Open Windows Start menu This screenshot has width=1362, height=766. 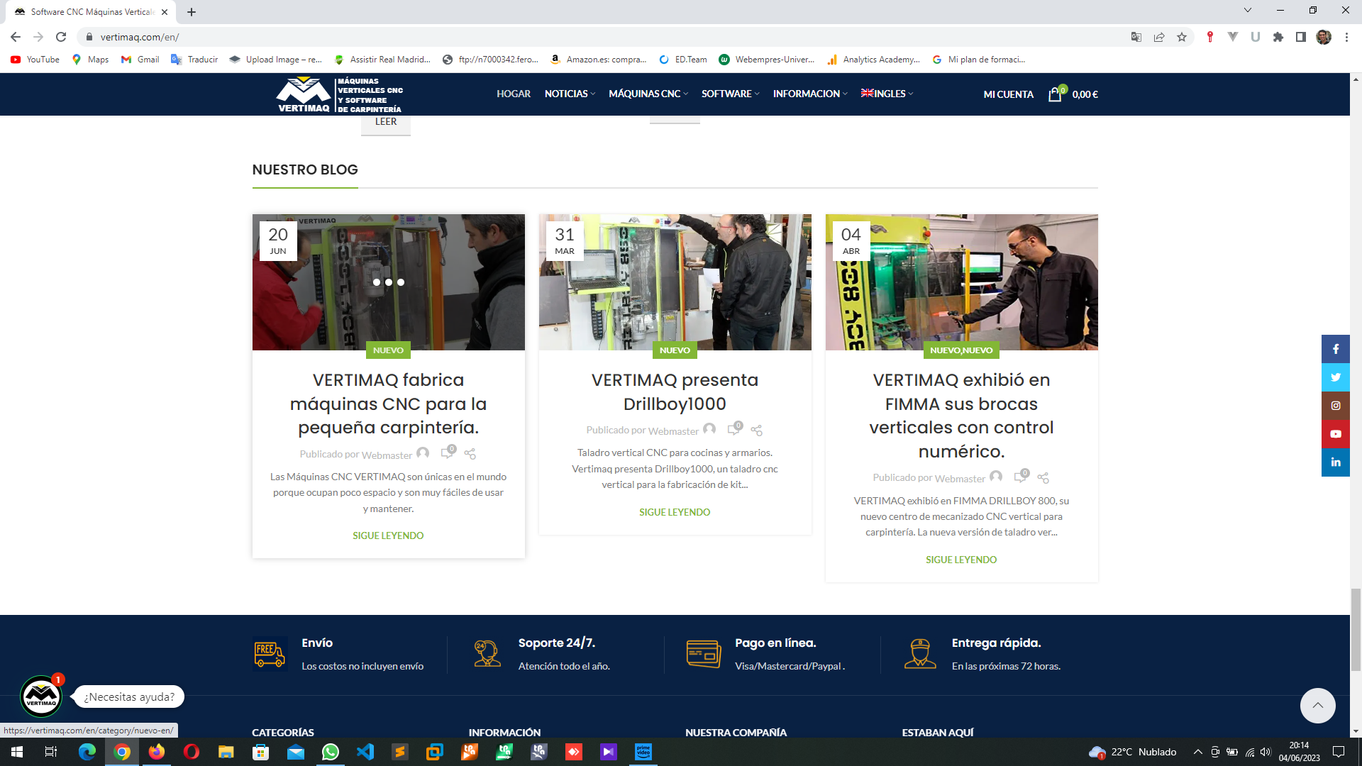pos(17,752)
